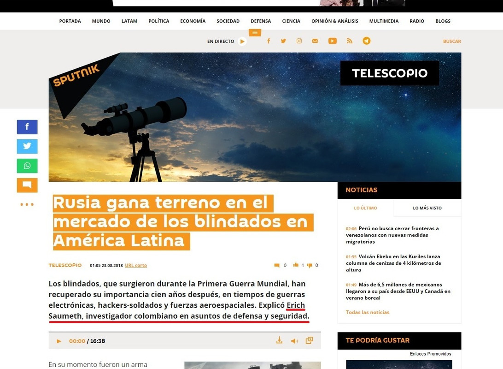Click the email envelope icon in header
The width and height of the screenshot is (503, 369).
[x=315, y=41]
